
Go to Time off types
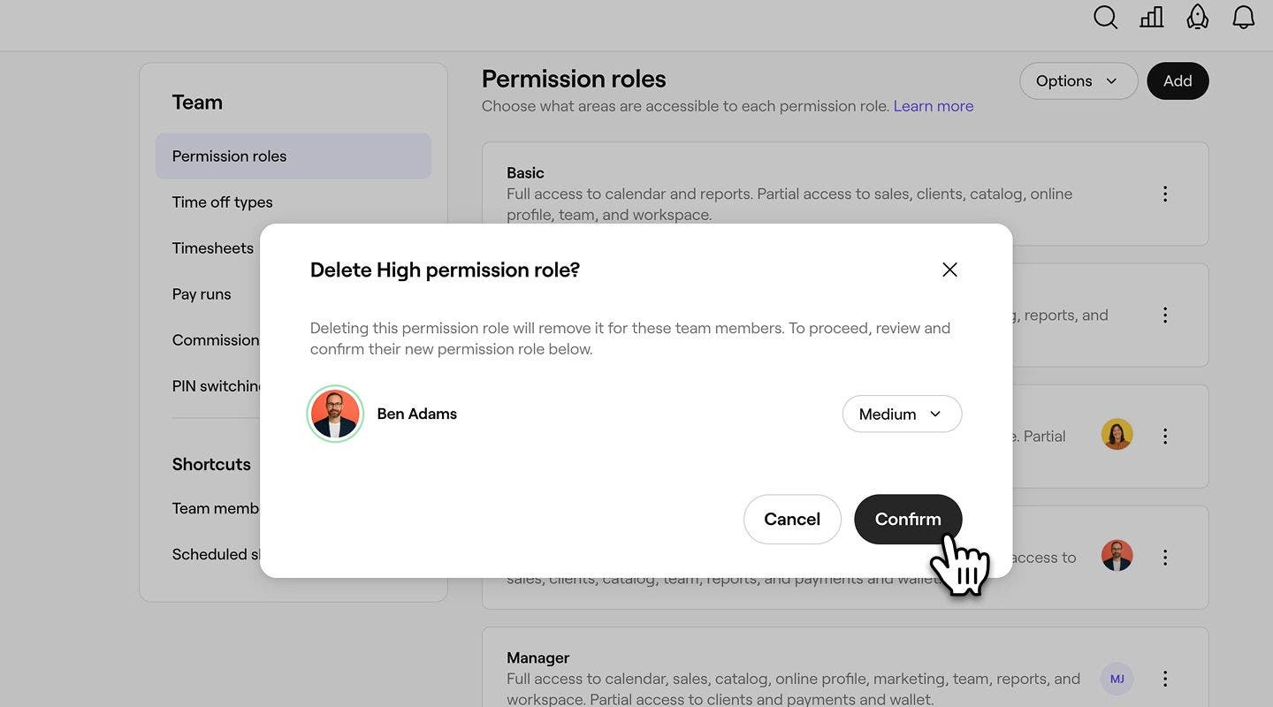(x=222, y=202)
